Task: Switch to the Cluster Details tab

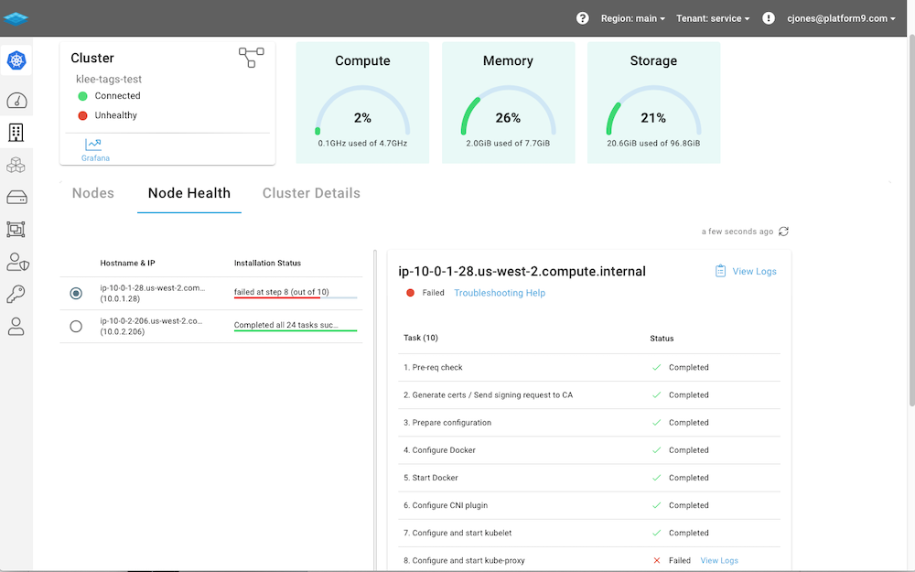Action: tap(311, 193)
